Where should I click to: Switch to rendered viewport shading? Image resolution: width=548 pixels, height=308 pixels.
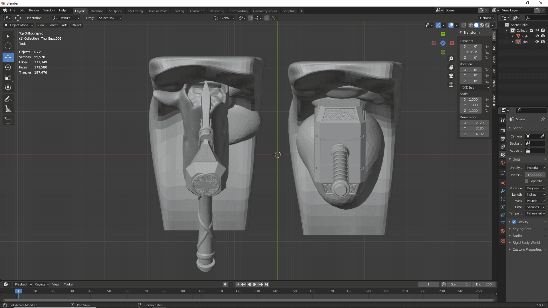pyautogui.click(x=487, y=25)
